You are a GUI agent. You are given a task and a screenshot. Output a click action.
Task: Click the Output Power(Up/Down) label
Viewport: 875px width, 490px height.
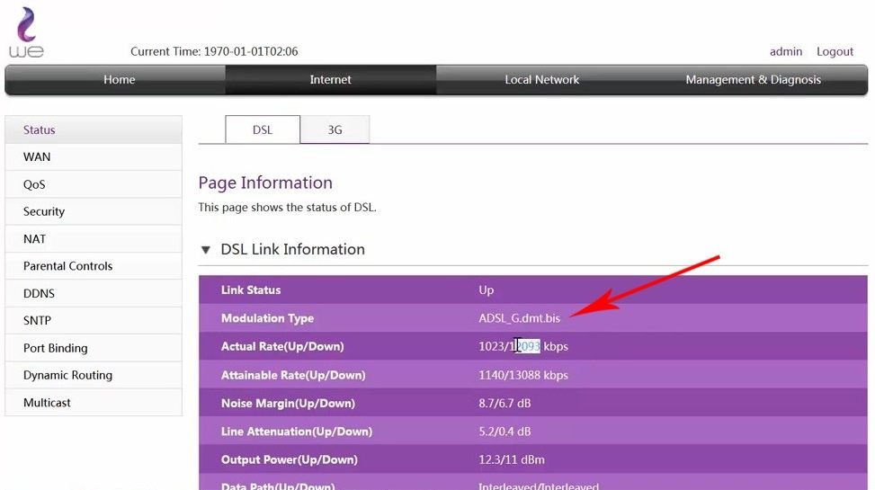289,459
